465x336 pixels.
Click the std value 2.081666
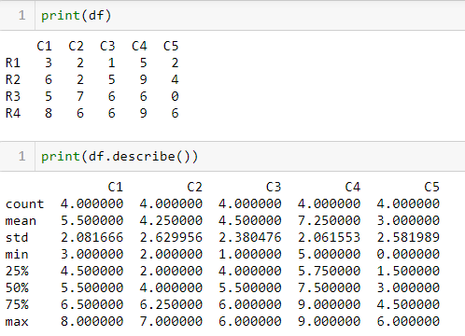[x=92, y=238]
